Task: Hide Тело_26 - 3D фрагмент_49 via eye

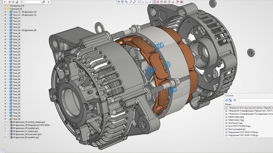Action: [8, 30]
